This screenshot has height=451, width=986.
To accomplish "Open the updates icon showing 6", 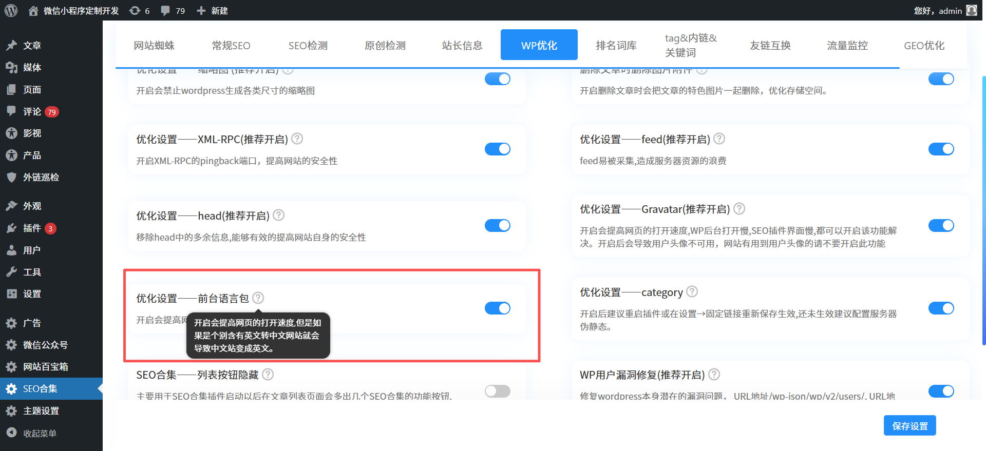I will (x=135, y=11).
